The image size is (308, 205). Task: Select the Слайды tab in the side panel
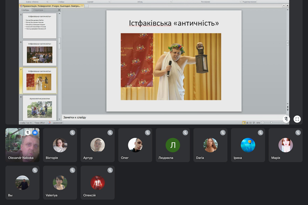pos(25,10)
